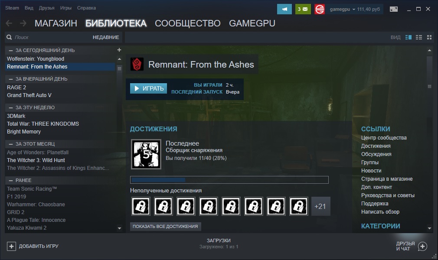Go to the СООБЩЕСТВО tab
This screenshot has height=260, width=438.
pos(188,23)
